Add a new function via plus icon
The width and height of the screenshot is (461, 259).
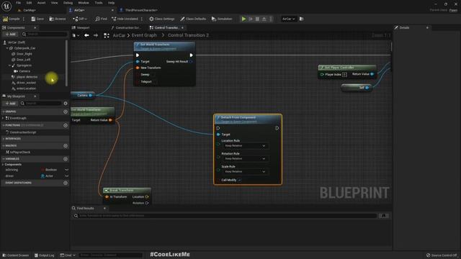(66, 125)
